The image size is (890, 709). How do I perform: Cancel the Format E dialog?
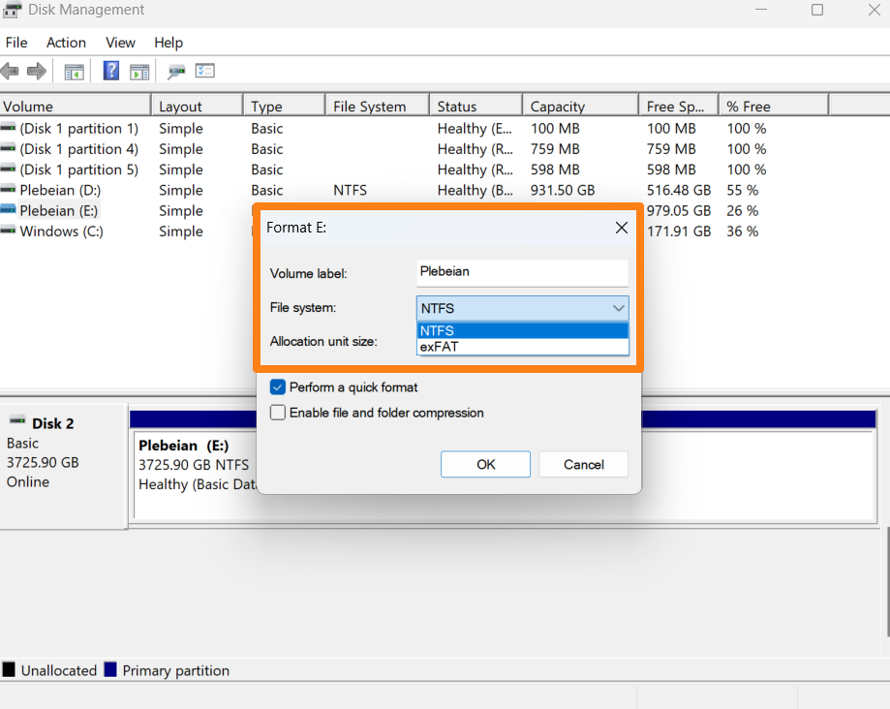tap(583, 464)
